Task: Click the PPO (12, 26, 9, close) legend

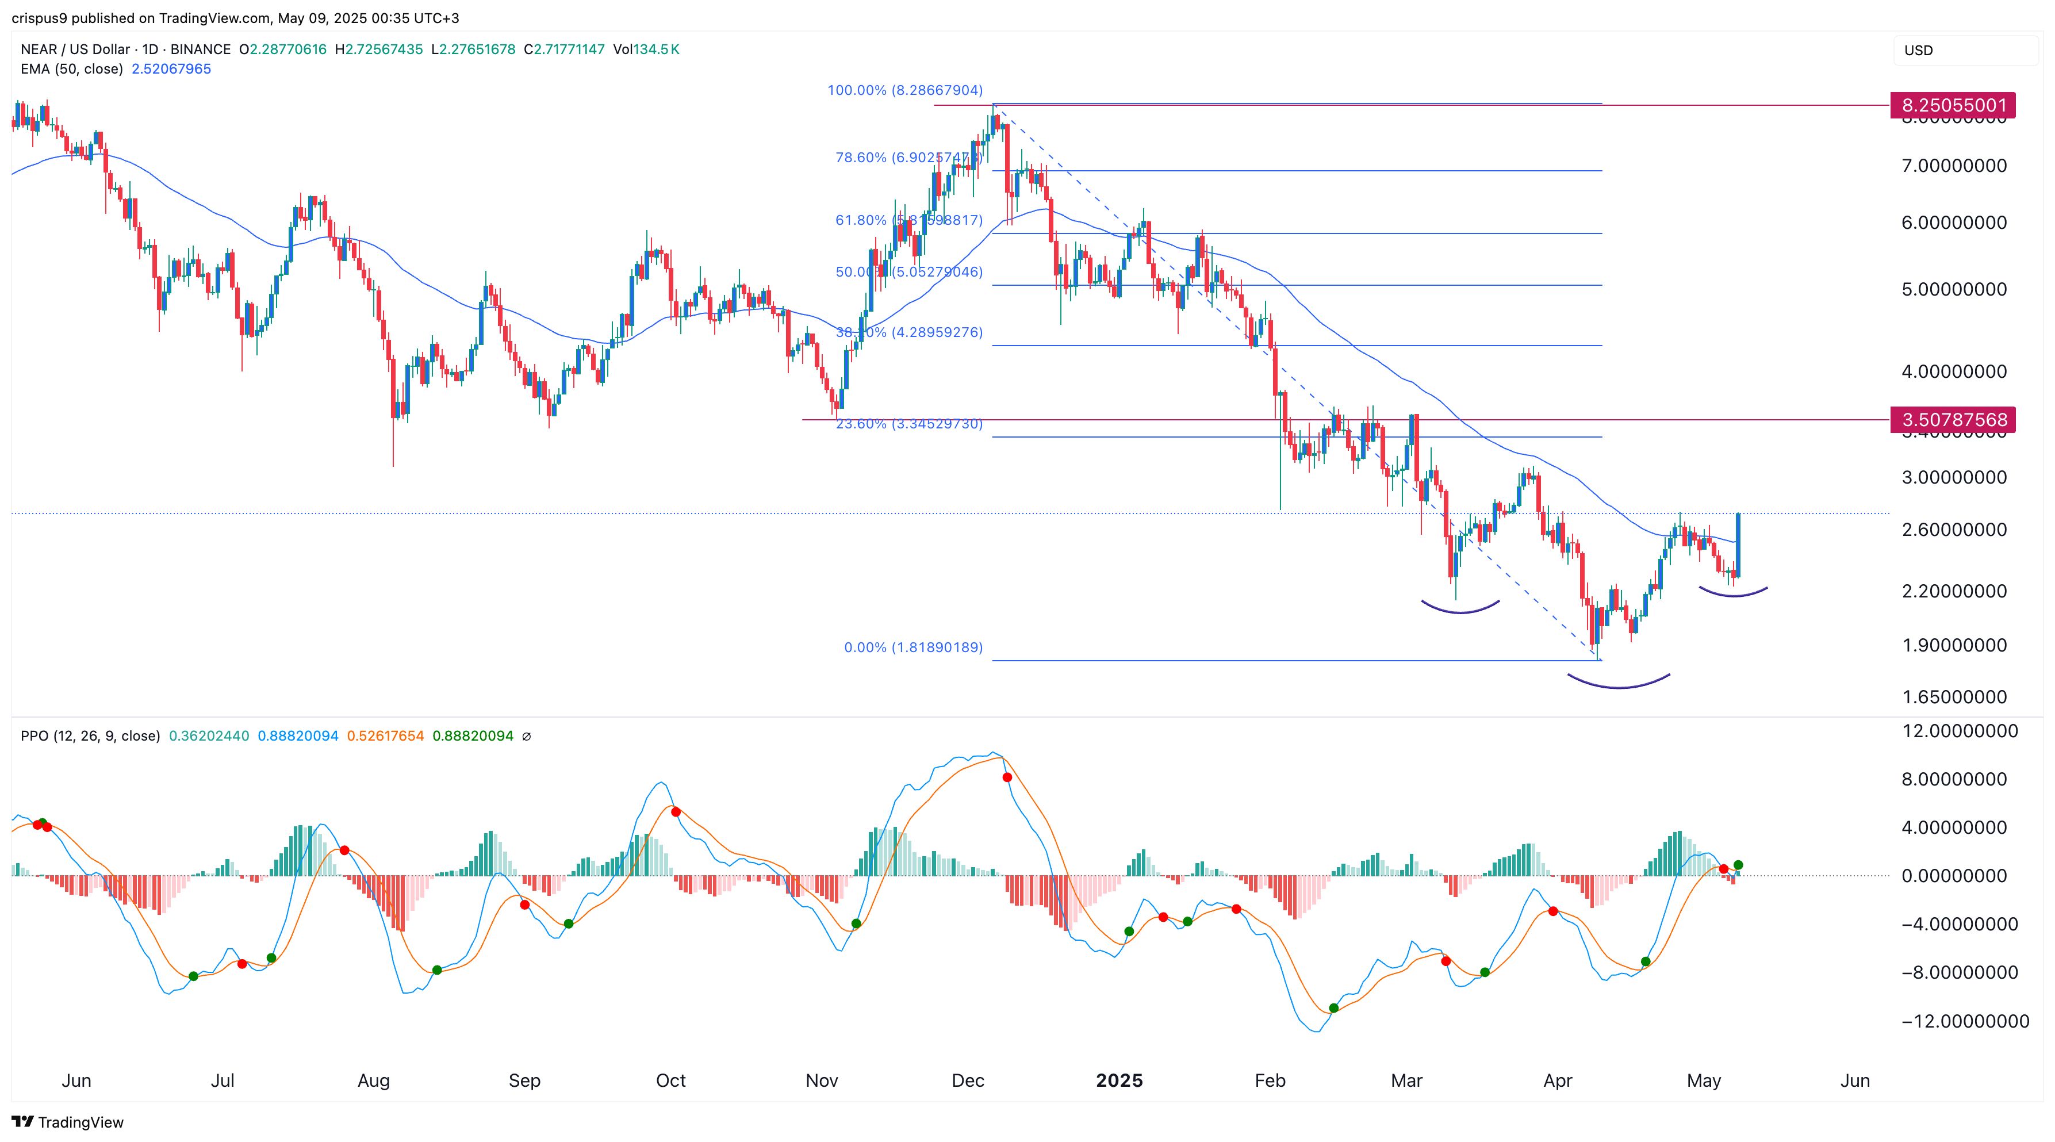Action: coord(90,736)
